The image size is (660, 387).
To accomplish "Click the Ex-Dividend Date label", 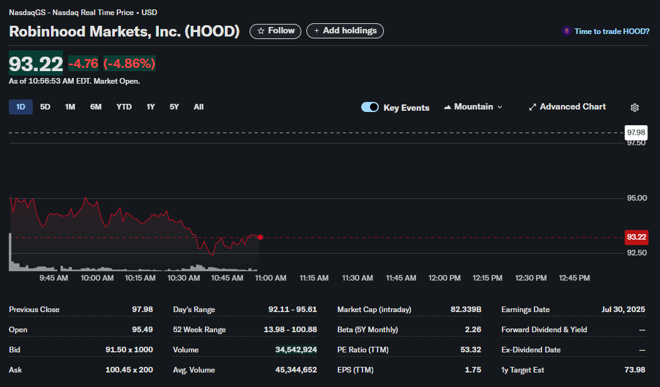I will point(531,350).
